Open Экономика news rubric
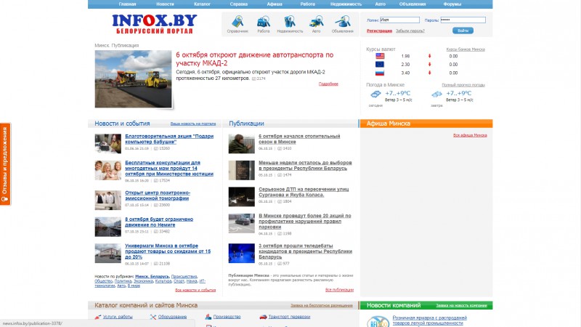Screen dimensions: 581x327 143,281
